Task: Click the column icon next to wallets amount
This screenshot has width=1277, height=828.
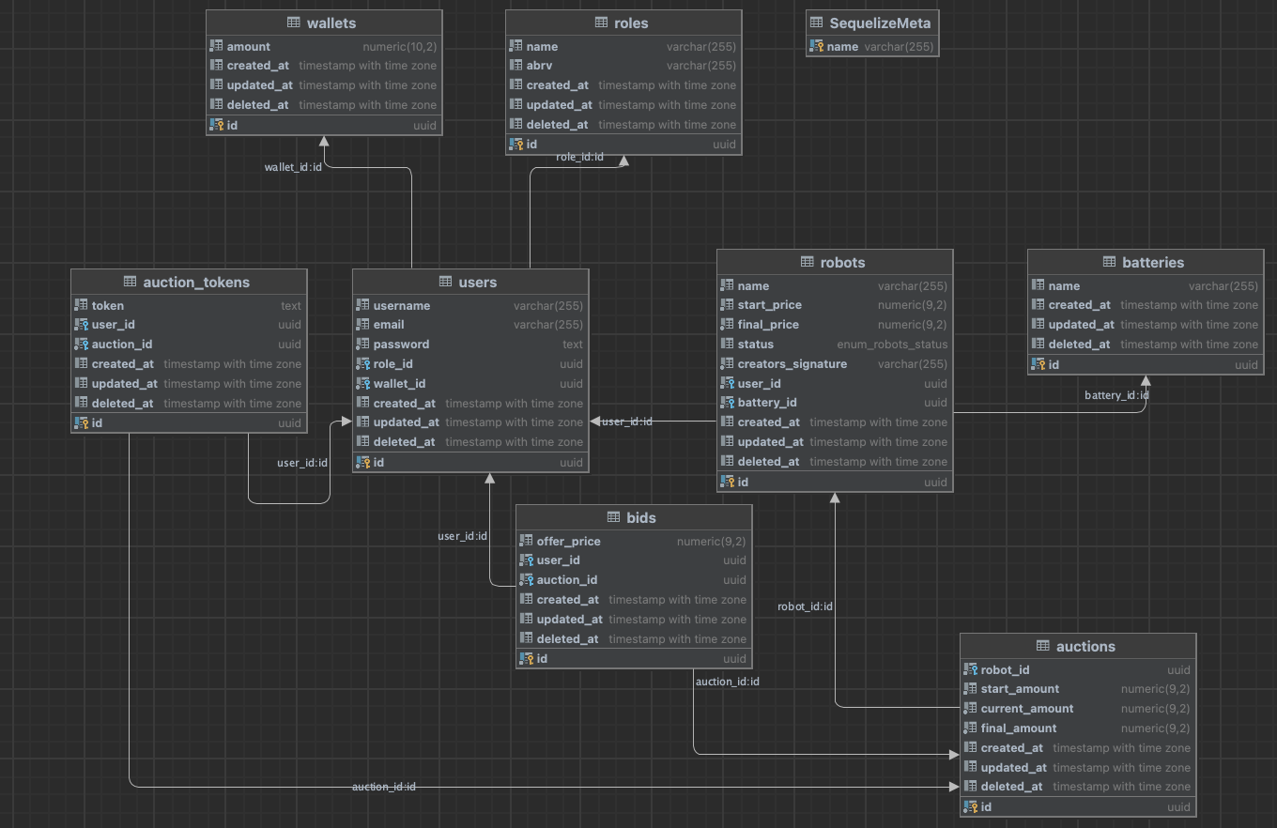Action: 218,46
